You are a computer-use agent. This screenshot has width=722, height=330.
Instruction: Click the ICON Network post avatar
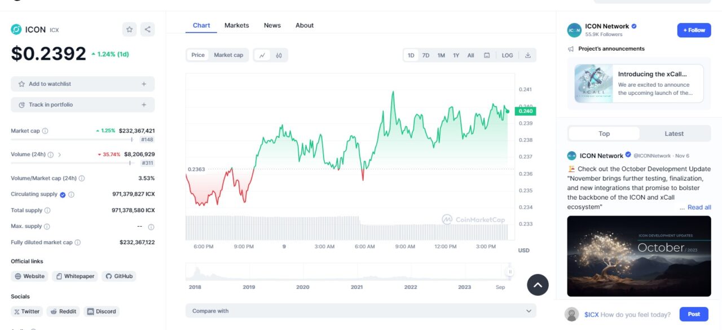click(x=572, y=156)
